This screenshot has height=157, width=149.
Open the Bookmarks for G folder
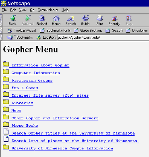coord(55,31)
